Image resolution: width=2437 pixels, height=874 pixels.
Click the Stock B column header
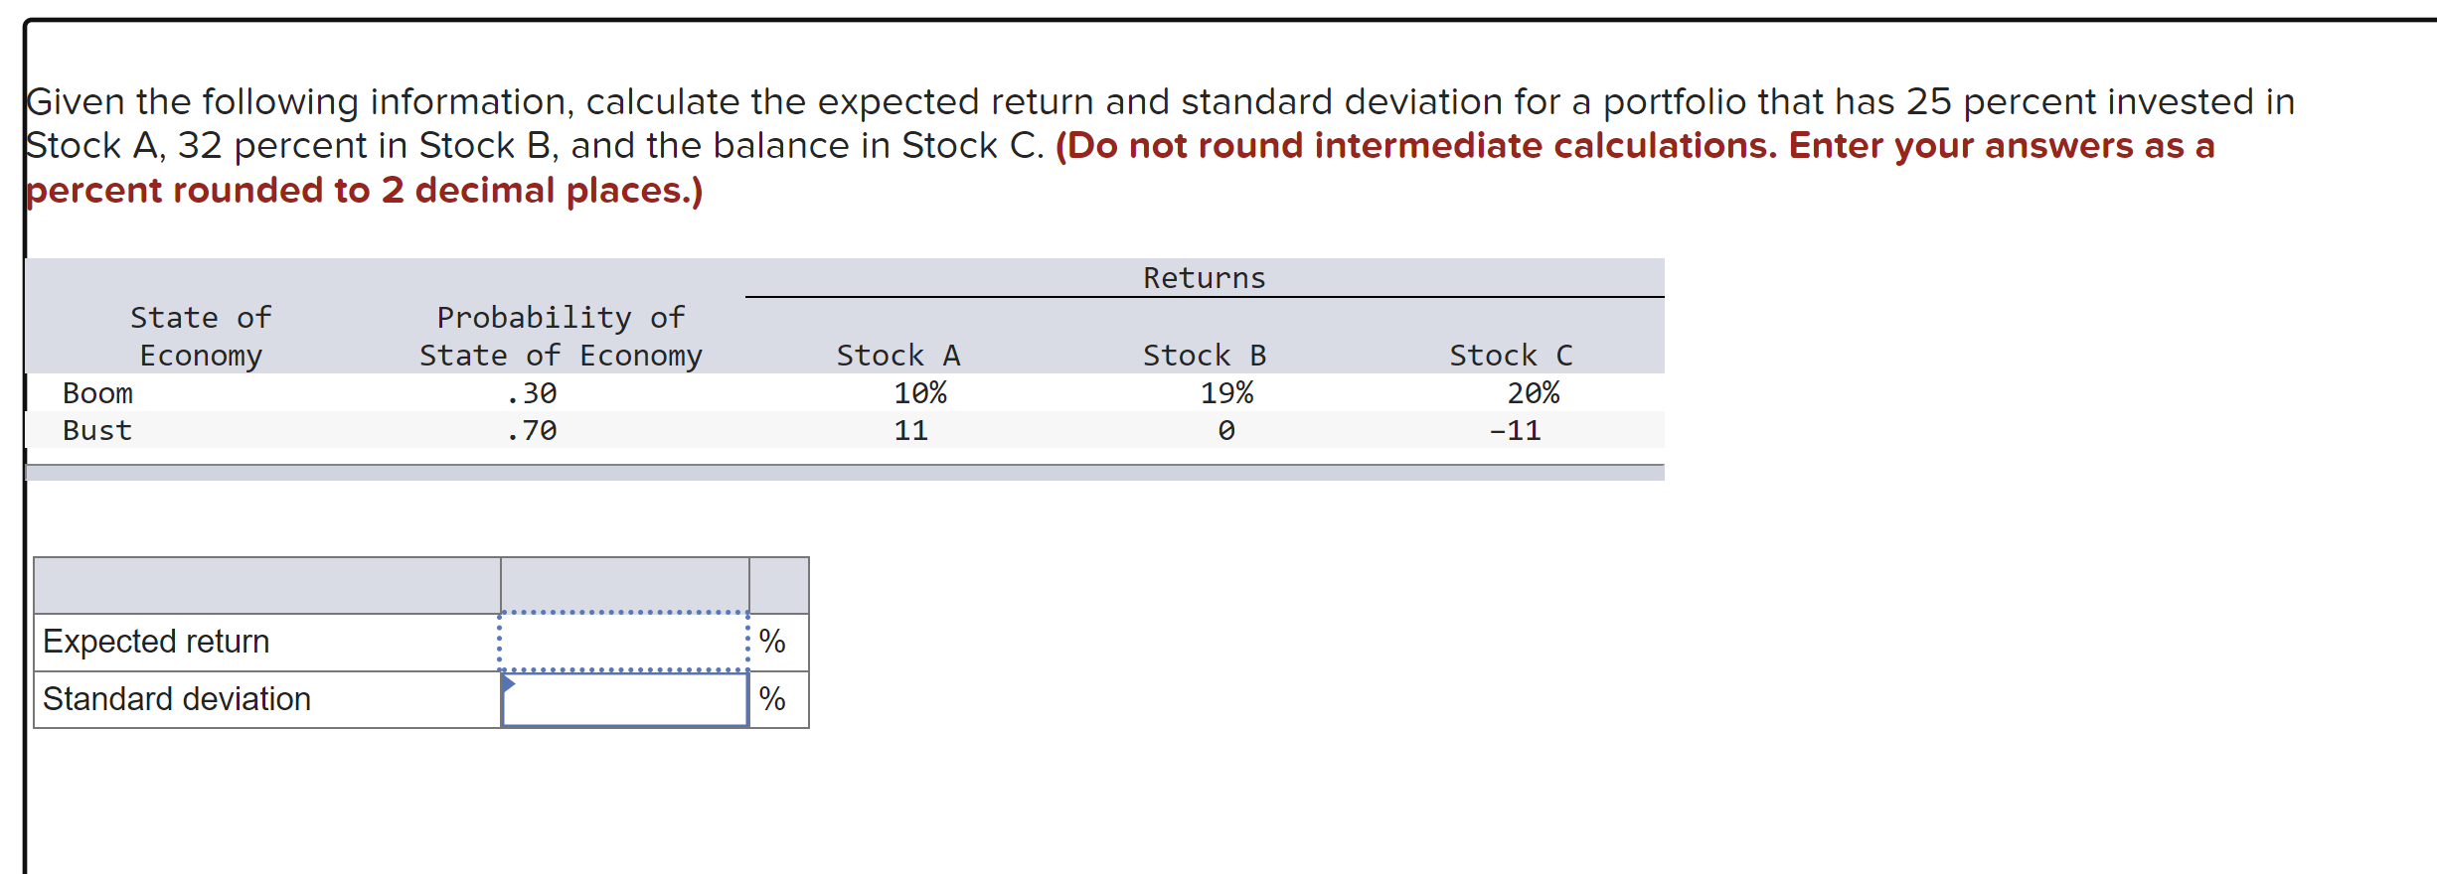(x=1206, y=355)
